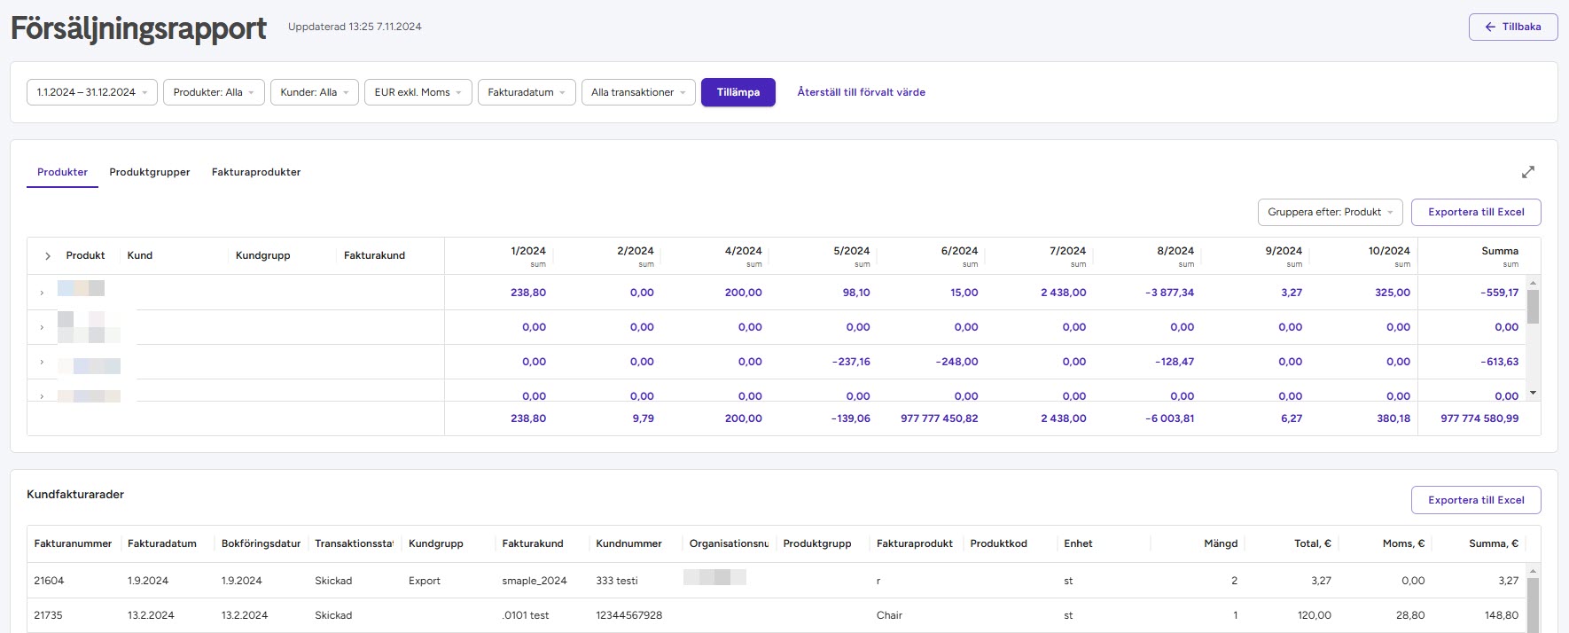Select the 28,80 Moms cell

tap(1410, 615)
